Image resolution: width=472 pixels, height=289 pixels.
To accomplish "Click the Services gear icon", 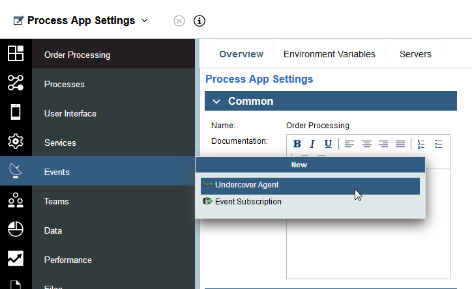I will pyautogui.click(x=16, y=142).
